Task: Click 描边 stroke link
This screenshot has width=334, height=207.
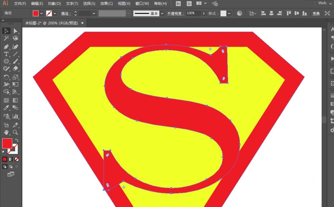Action: point(66,13)
